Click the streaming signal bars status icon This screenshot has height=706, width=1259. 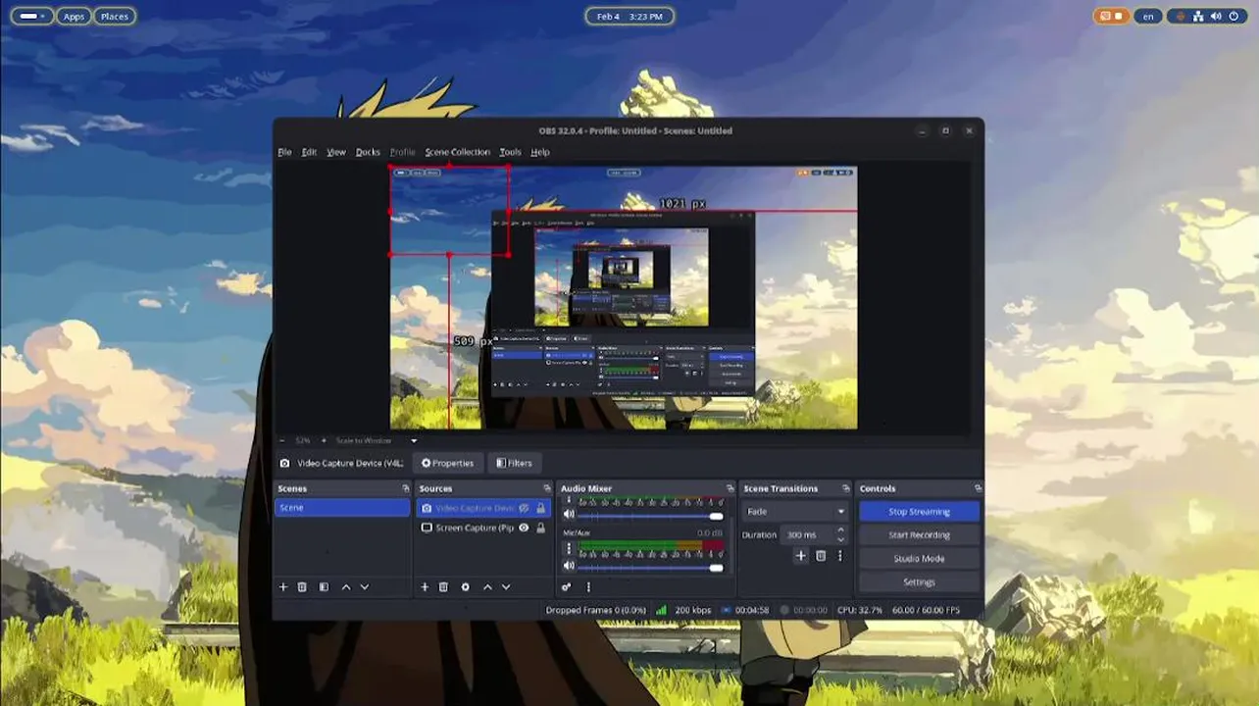(x=661, y=610)
